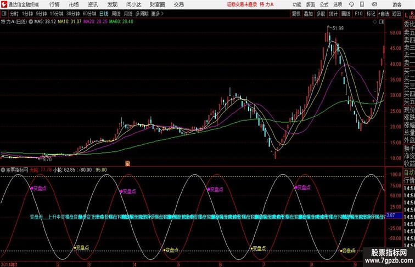Open the F10 company info

358,14
